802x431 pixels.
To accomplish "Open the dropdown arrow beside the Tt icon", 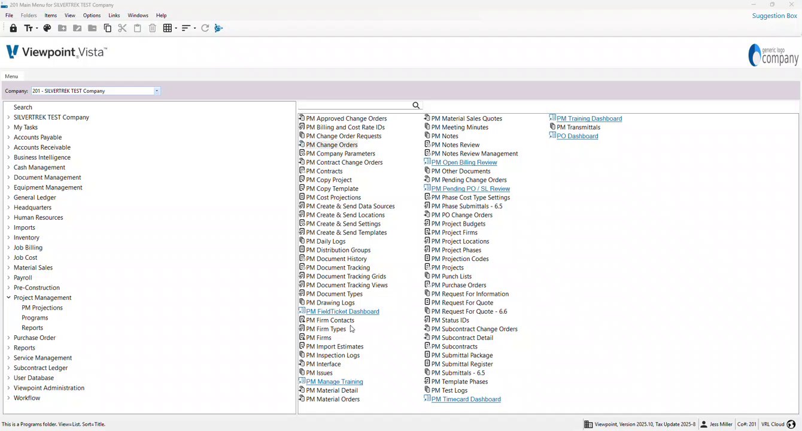I will click(37, 28).
